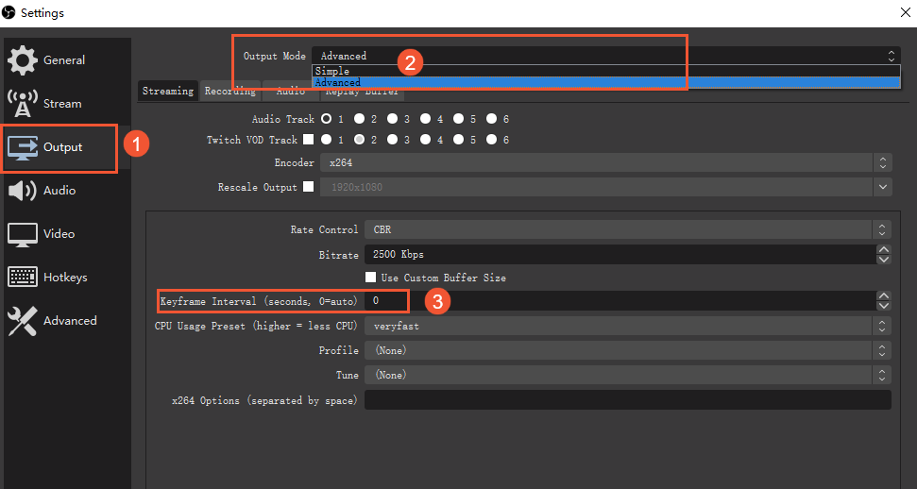Click the Advanced label in sidebar

point(70,321)
